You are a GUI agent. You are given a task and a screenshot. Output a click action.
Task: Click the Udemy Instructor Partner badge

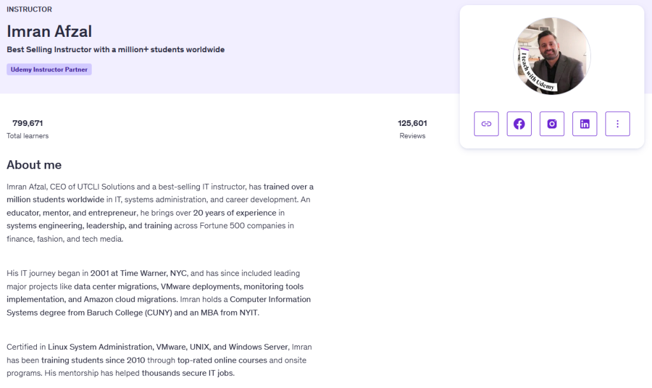[50, 69]
